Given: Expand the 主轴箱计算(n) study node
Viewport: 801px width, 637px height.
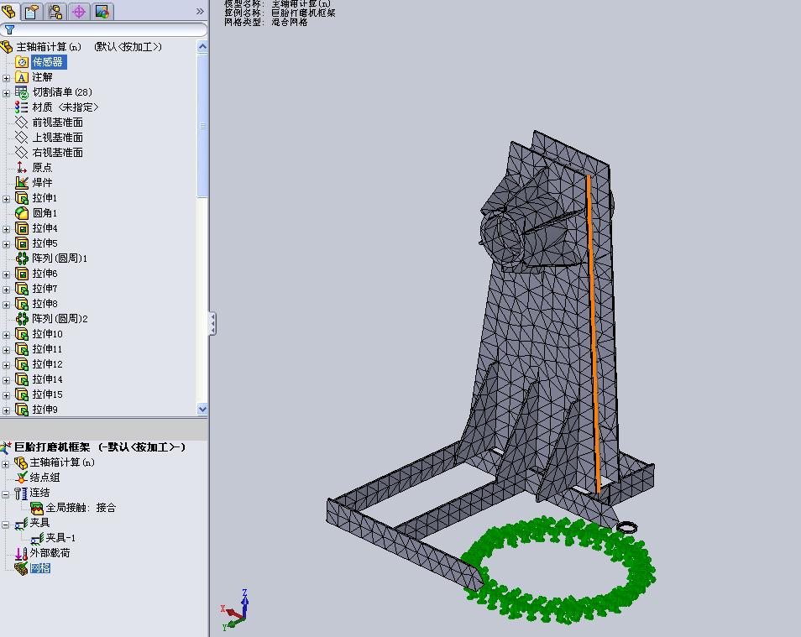Looking at the screenshot, I should coord(6,464).
